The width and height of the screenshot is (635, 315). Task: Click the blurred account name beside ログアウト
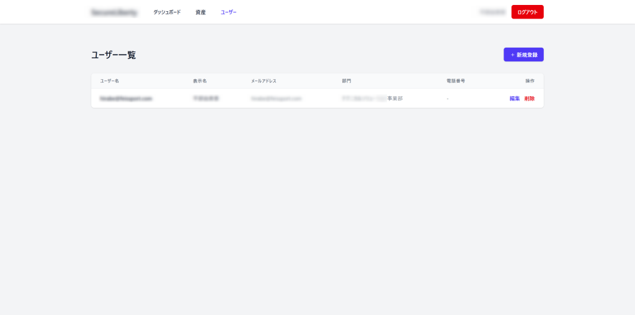[492, 12]
